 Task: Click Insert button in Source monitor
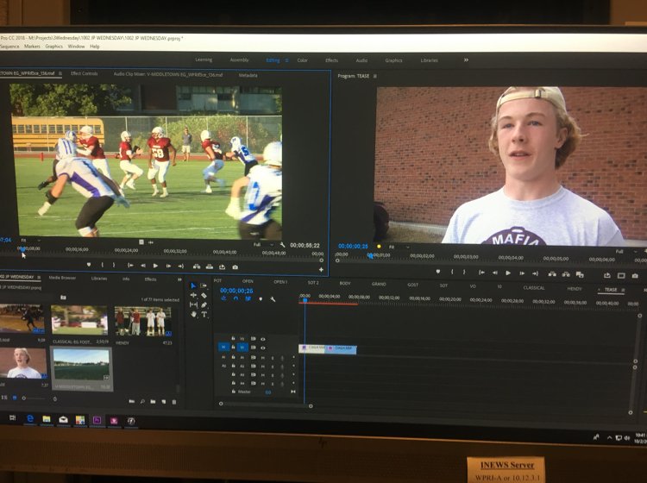click(x=197, y=267)
